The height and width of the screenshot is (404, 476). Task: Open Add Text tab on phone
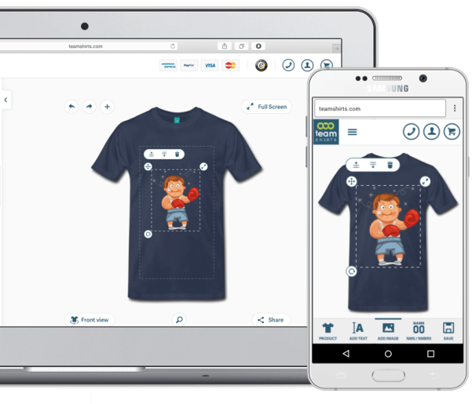pos(358,331)
